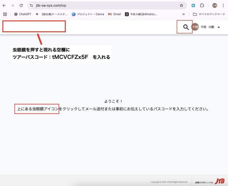Open the blue extension icon in the toolbar

click(x=193, y=6)
